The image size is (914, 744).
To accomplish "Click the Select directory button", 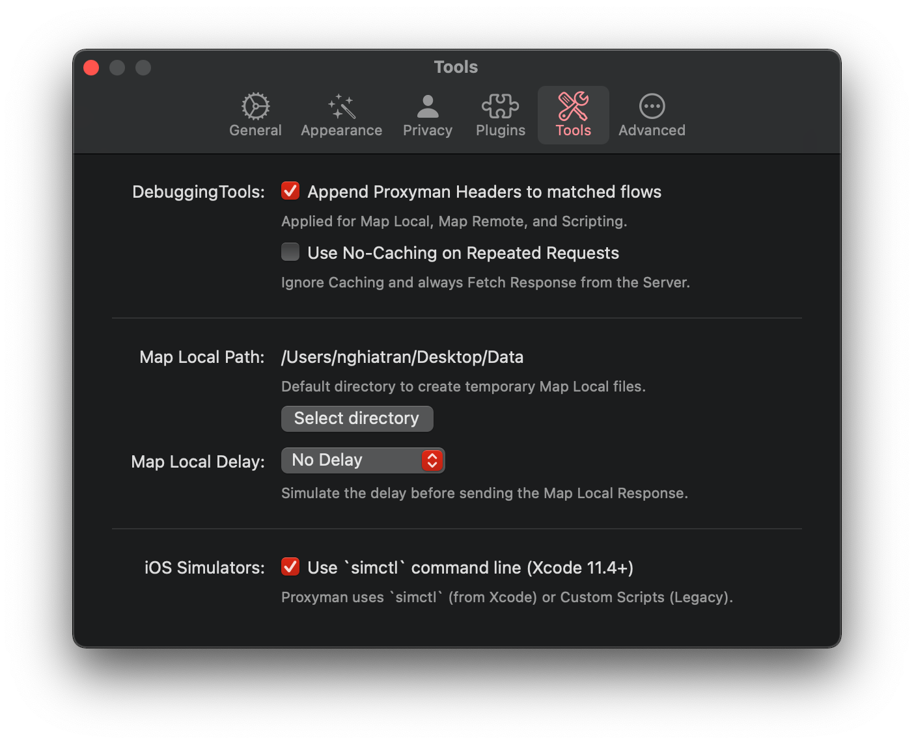I will (x=357, y=418).
